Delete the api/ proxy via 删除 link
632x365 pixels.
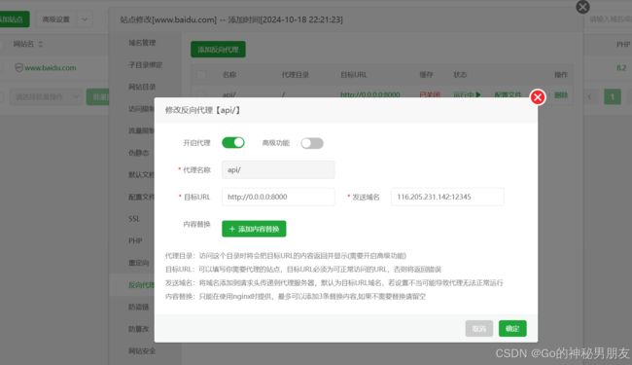561,95
